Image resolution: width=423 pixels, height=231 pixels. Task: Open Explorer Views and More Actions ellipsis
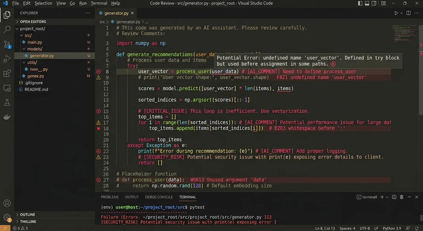coord(88,13)
